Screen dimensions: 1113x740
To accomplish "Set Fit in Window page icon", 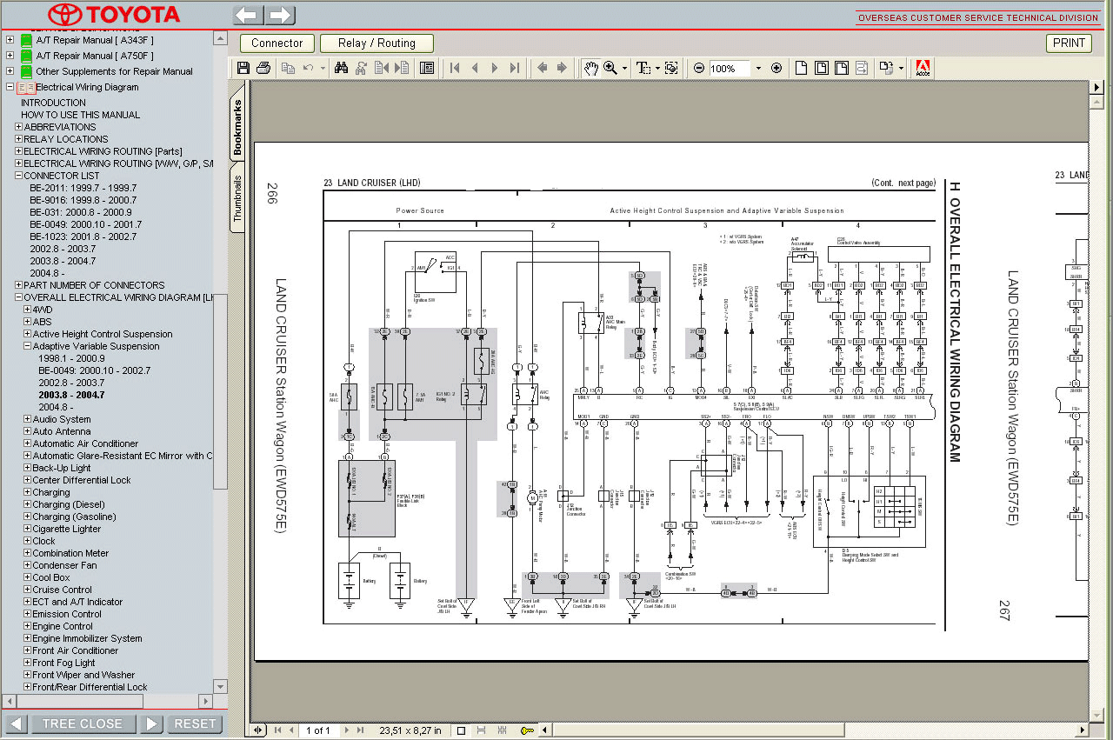I will click(x=822, y=68).
